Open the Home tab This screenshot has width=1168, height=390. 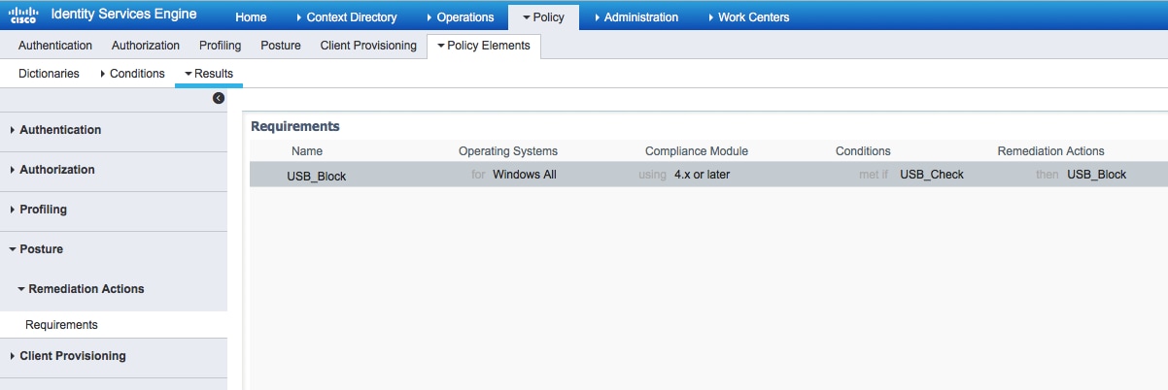pyautogui.click(x=251, y=17)
